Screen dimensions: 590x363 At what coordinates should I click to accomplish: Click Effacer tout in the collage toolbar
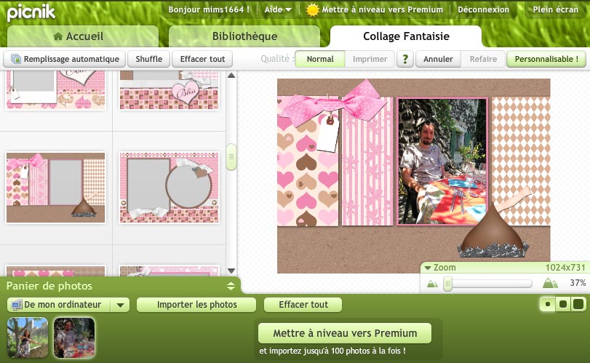202,59
